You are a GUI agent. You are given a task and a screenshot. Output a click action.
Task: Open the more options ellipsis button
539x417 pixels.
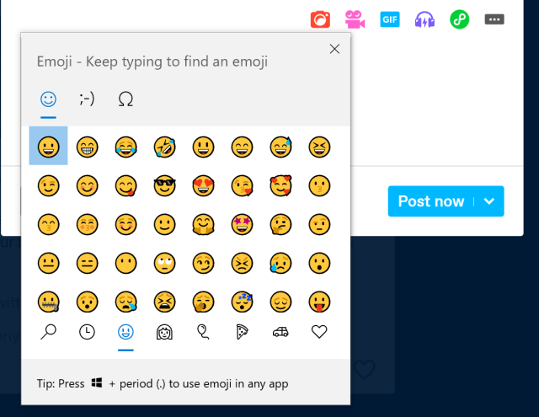pos(494,19)
